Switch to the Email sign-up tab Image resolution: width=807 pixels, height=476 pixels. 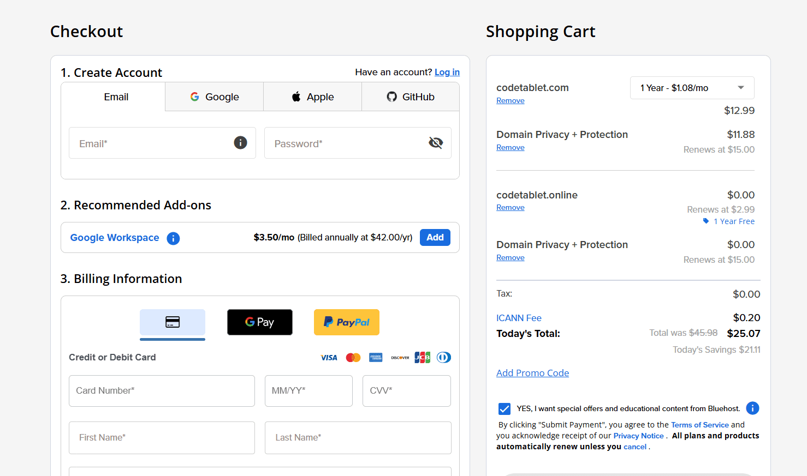116,97
